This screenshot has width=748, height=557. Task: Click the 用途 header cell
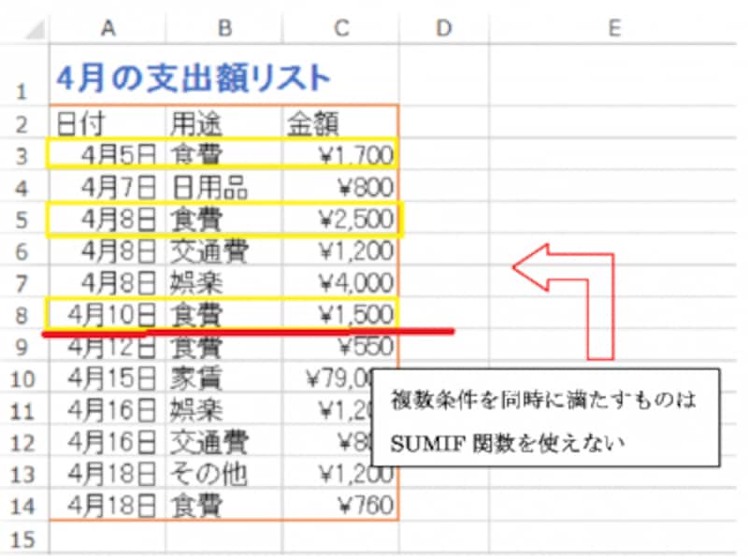coord(224,122)
